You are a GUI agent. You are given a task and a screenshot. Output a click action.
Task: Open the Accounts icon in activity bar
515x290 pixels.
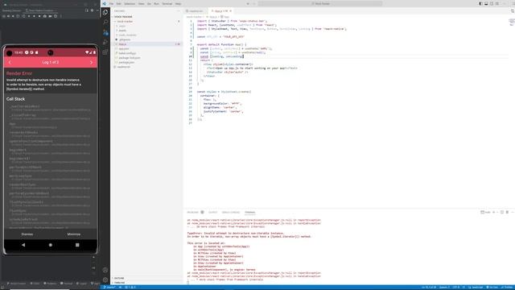point(105,270)
